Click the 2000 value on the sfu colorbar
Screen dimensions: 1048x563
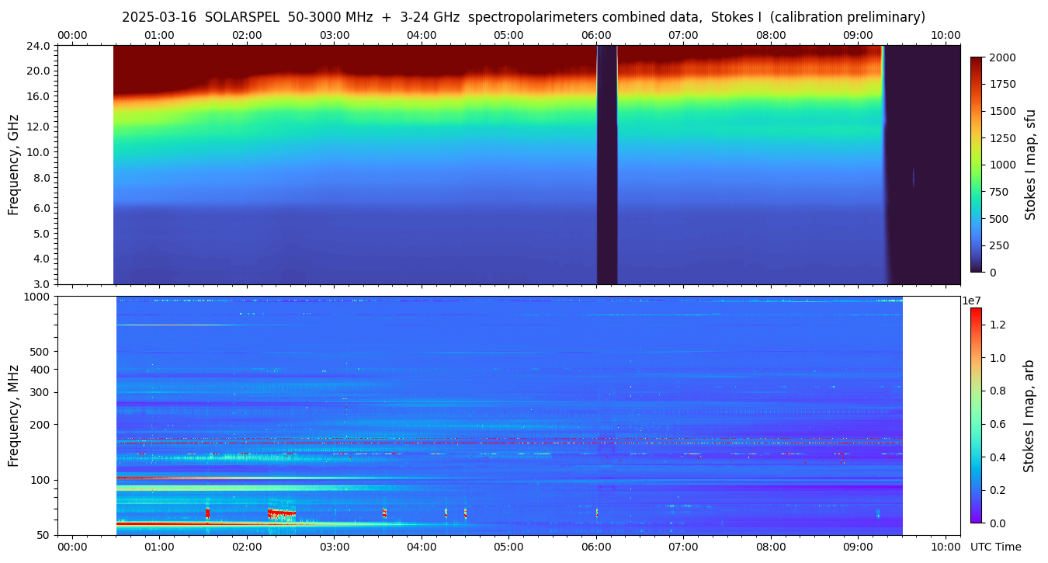pos(1002,58)
